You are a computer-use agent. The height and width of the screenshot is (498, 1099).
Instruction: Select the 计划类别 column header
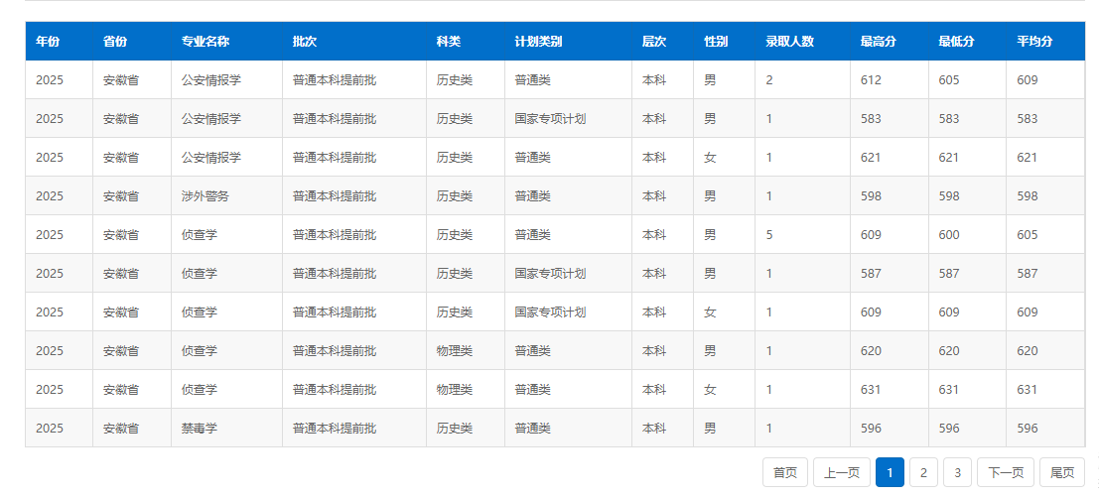(x=538, y=42)
